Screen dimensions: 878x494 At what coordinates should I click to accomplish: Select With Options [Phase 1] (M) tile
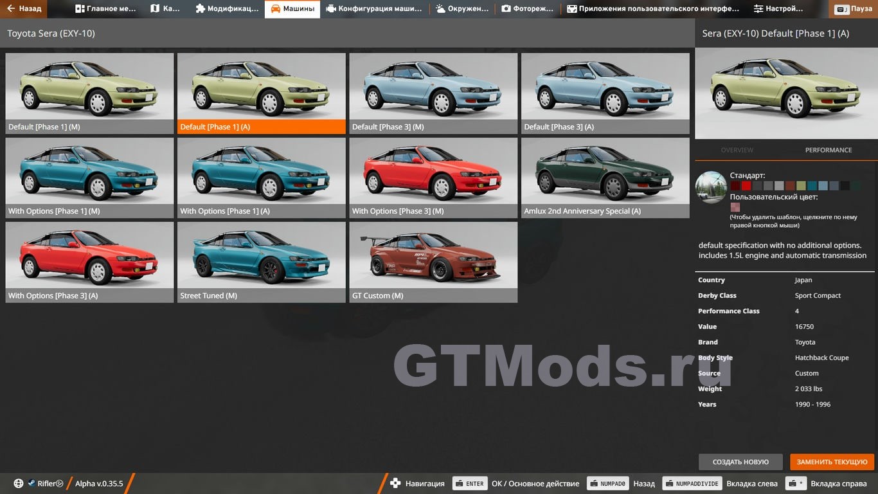89,178
